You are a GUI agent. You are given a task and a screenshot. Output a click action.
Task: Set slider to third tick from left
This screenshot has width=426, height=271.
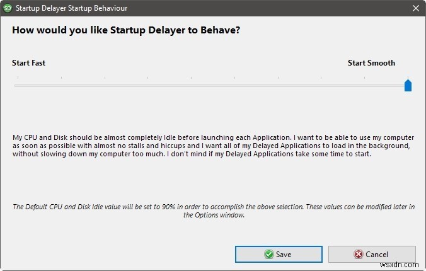coord(105,85)
